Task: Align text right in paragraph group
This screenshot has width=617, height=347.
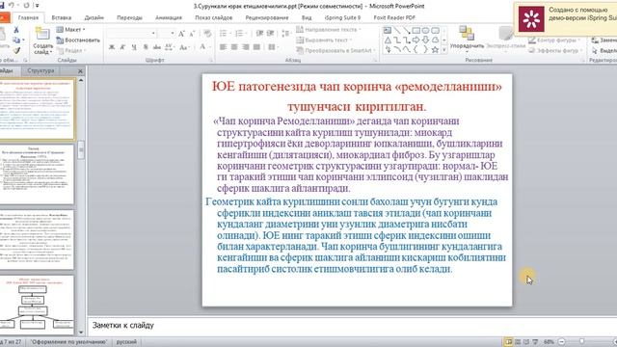Action: (x=246, y=47)
